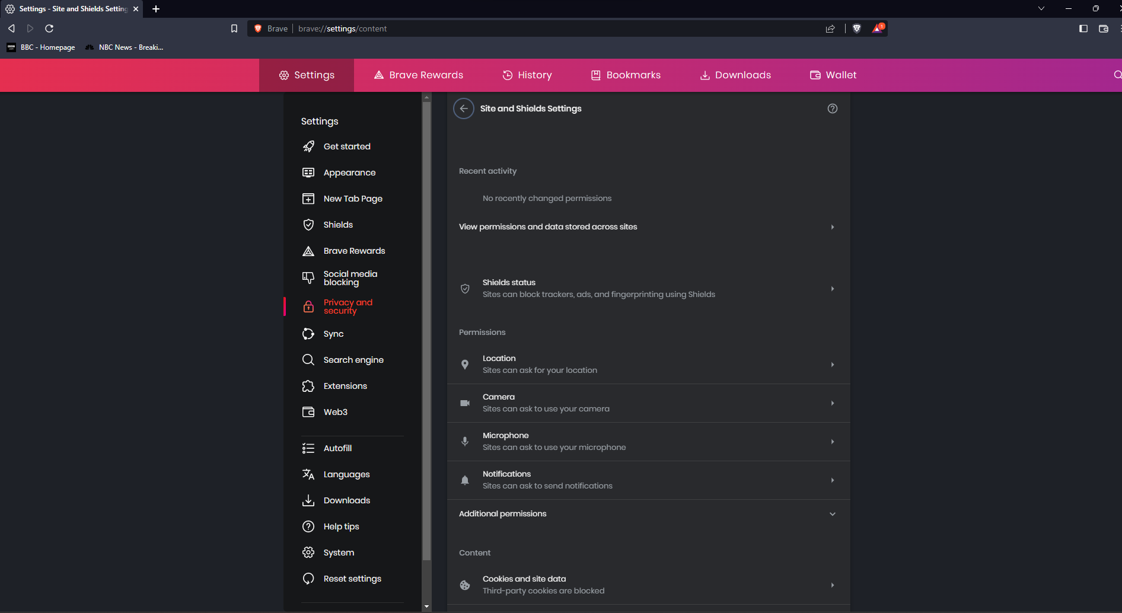Click the Social media blocking icon
The height and width of the screenshot is (613, 1122).
click(309, 277)
